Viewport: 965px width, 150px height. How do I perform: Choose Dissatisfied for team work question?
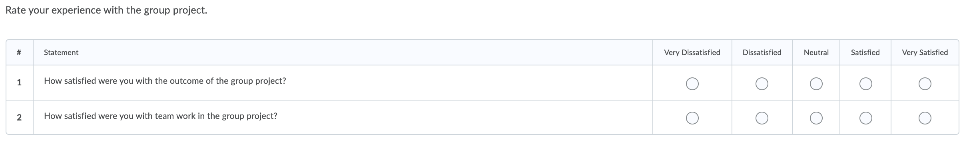tap(762, 118)
